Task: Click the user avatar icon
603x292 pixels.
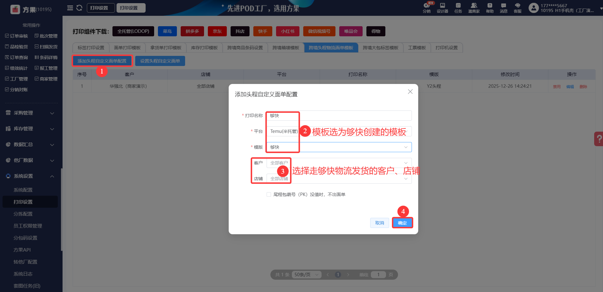Action: point(534,8)
